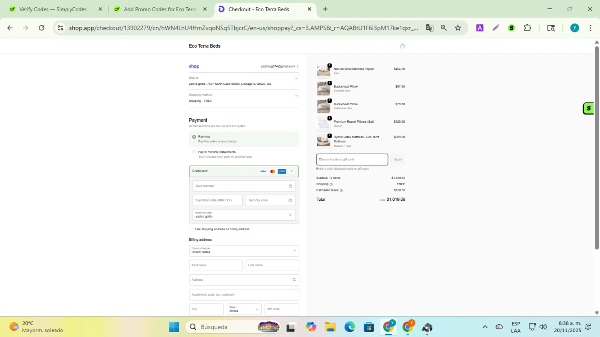Click the security code help icon
The width and height of the screenshot is (600, 337).
(290, 200)
